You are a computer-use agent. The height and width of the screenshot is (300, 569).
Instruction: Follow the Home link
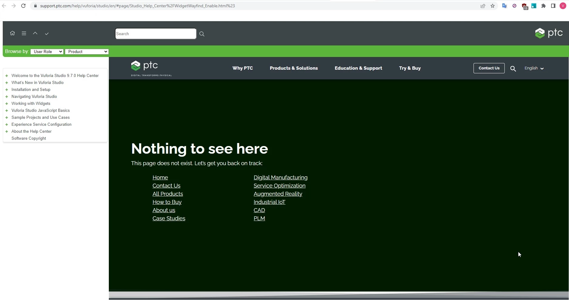pyautogui.click(x=160, y=178)
